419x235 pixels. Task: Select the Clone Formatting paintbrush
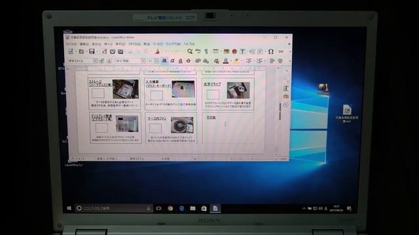click(x=157, y=52)
